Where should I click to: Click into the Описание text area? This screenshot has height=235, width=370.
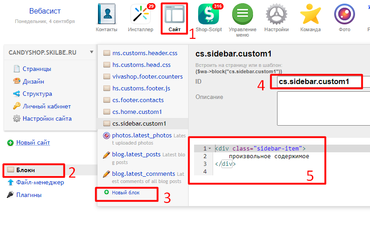coord(323,108)
